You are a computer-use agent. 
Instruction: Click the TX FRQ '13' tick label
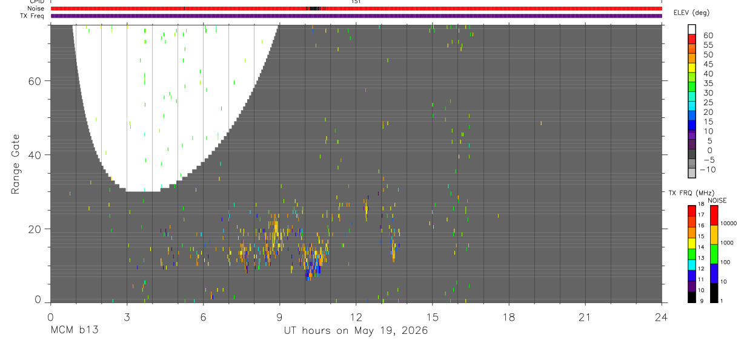pos(701,258)
